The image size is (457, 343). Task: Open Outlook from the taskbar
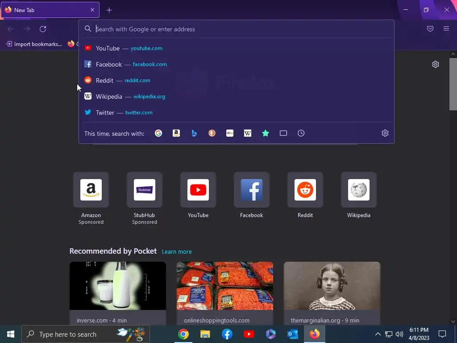click(293, 334)
